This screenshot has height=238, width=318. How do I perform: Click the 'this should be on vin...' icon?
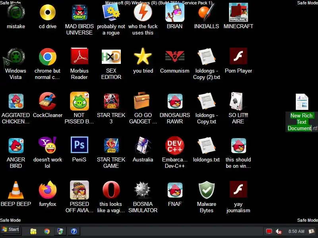[x=238, y=146]
